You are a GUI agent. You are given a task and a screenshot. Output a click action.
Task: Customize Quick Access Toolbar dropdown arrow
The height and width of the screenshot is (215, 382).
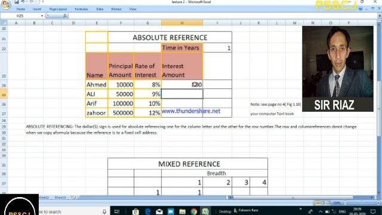tap(43, 2)
